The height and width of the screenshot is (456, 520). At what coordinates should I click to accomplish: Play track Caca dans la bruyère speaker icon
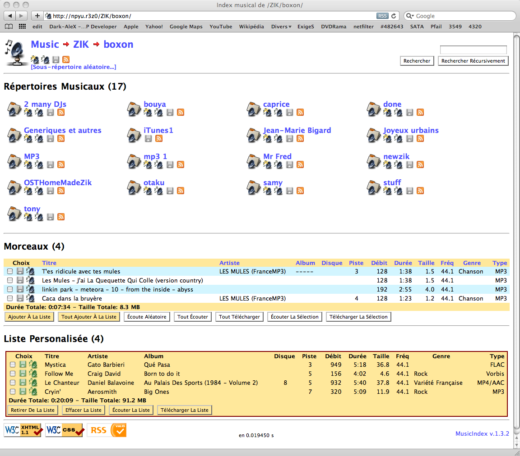30,298
